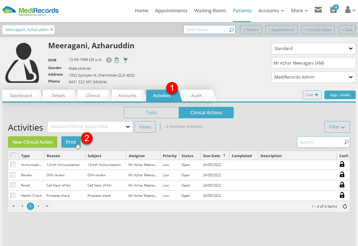Check the Call Next of Kin row checkbox
This screenshot has width=358, height=246.
click(x=13, y=185)
